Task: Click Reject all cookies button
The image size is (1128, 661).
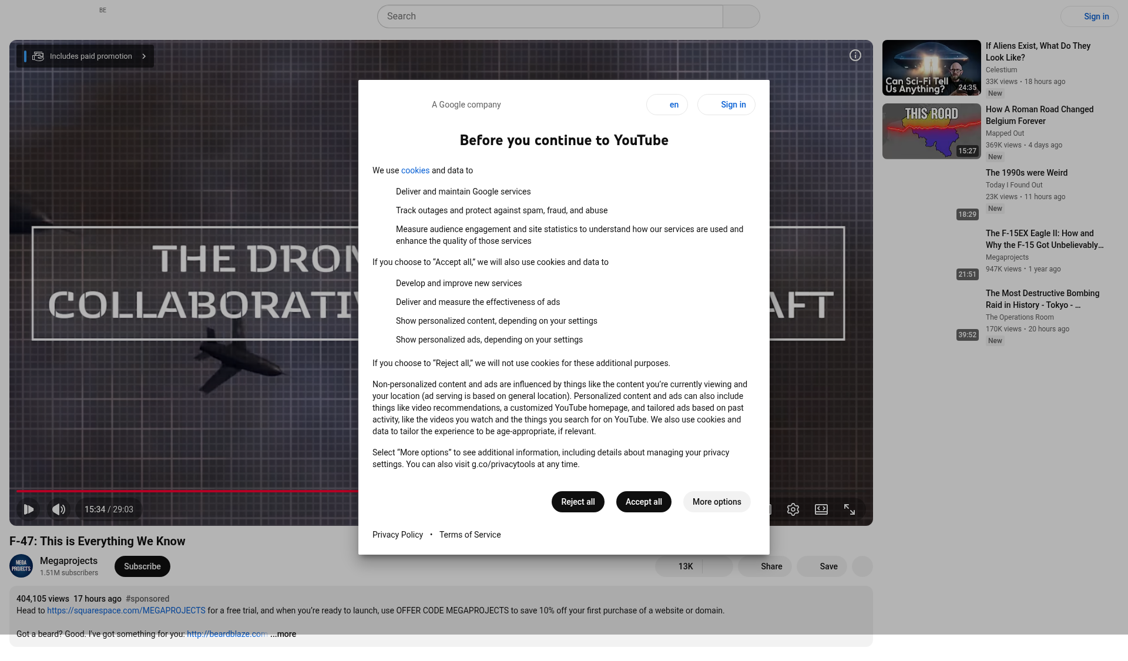Action: (x=578, y=502)
